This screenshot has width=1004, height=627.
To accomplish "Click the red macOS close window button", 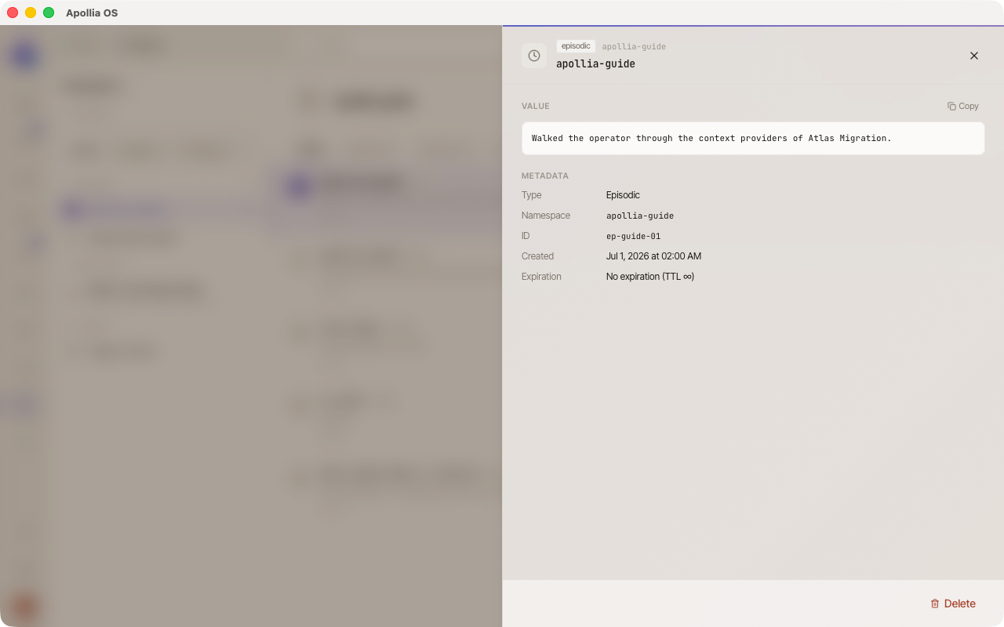I will click(13, 13).
